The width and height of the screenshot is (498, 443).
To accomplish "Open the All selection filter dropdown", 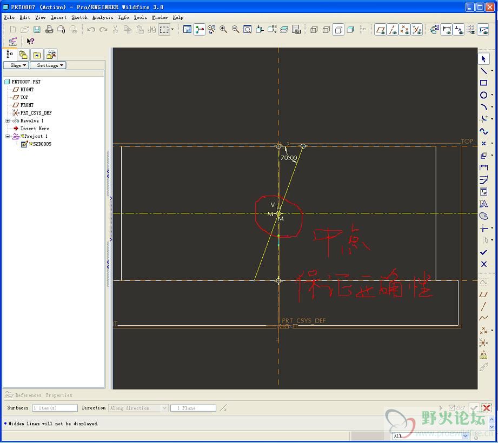I will pos(430,436).
